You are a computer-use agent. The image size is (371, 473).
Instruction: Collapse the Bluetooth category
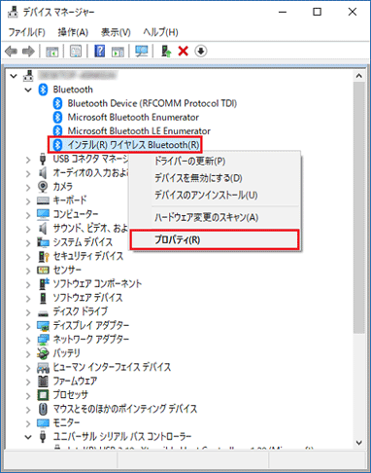[x=28, y=90]
